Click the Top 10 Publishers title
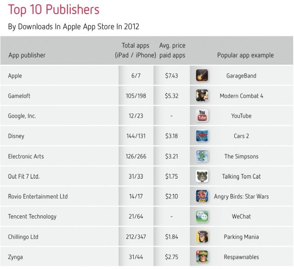The height and width of the screenshot is (269, 294). click(x=54, y=9)
